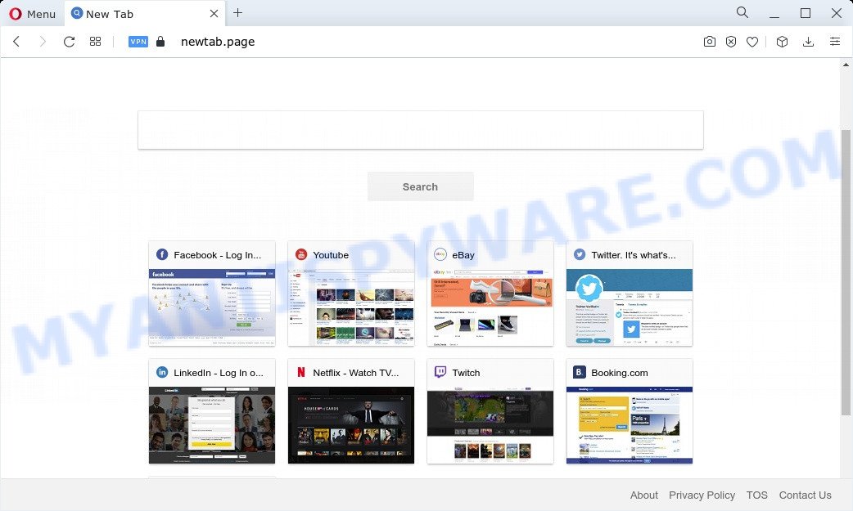The height and width of the screenshot is (511, 853).
Task: Go back with the back arrow
Action: 16,42
